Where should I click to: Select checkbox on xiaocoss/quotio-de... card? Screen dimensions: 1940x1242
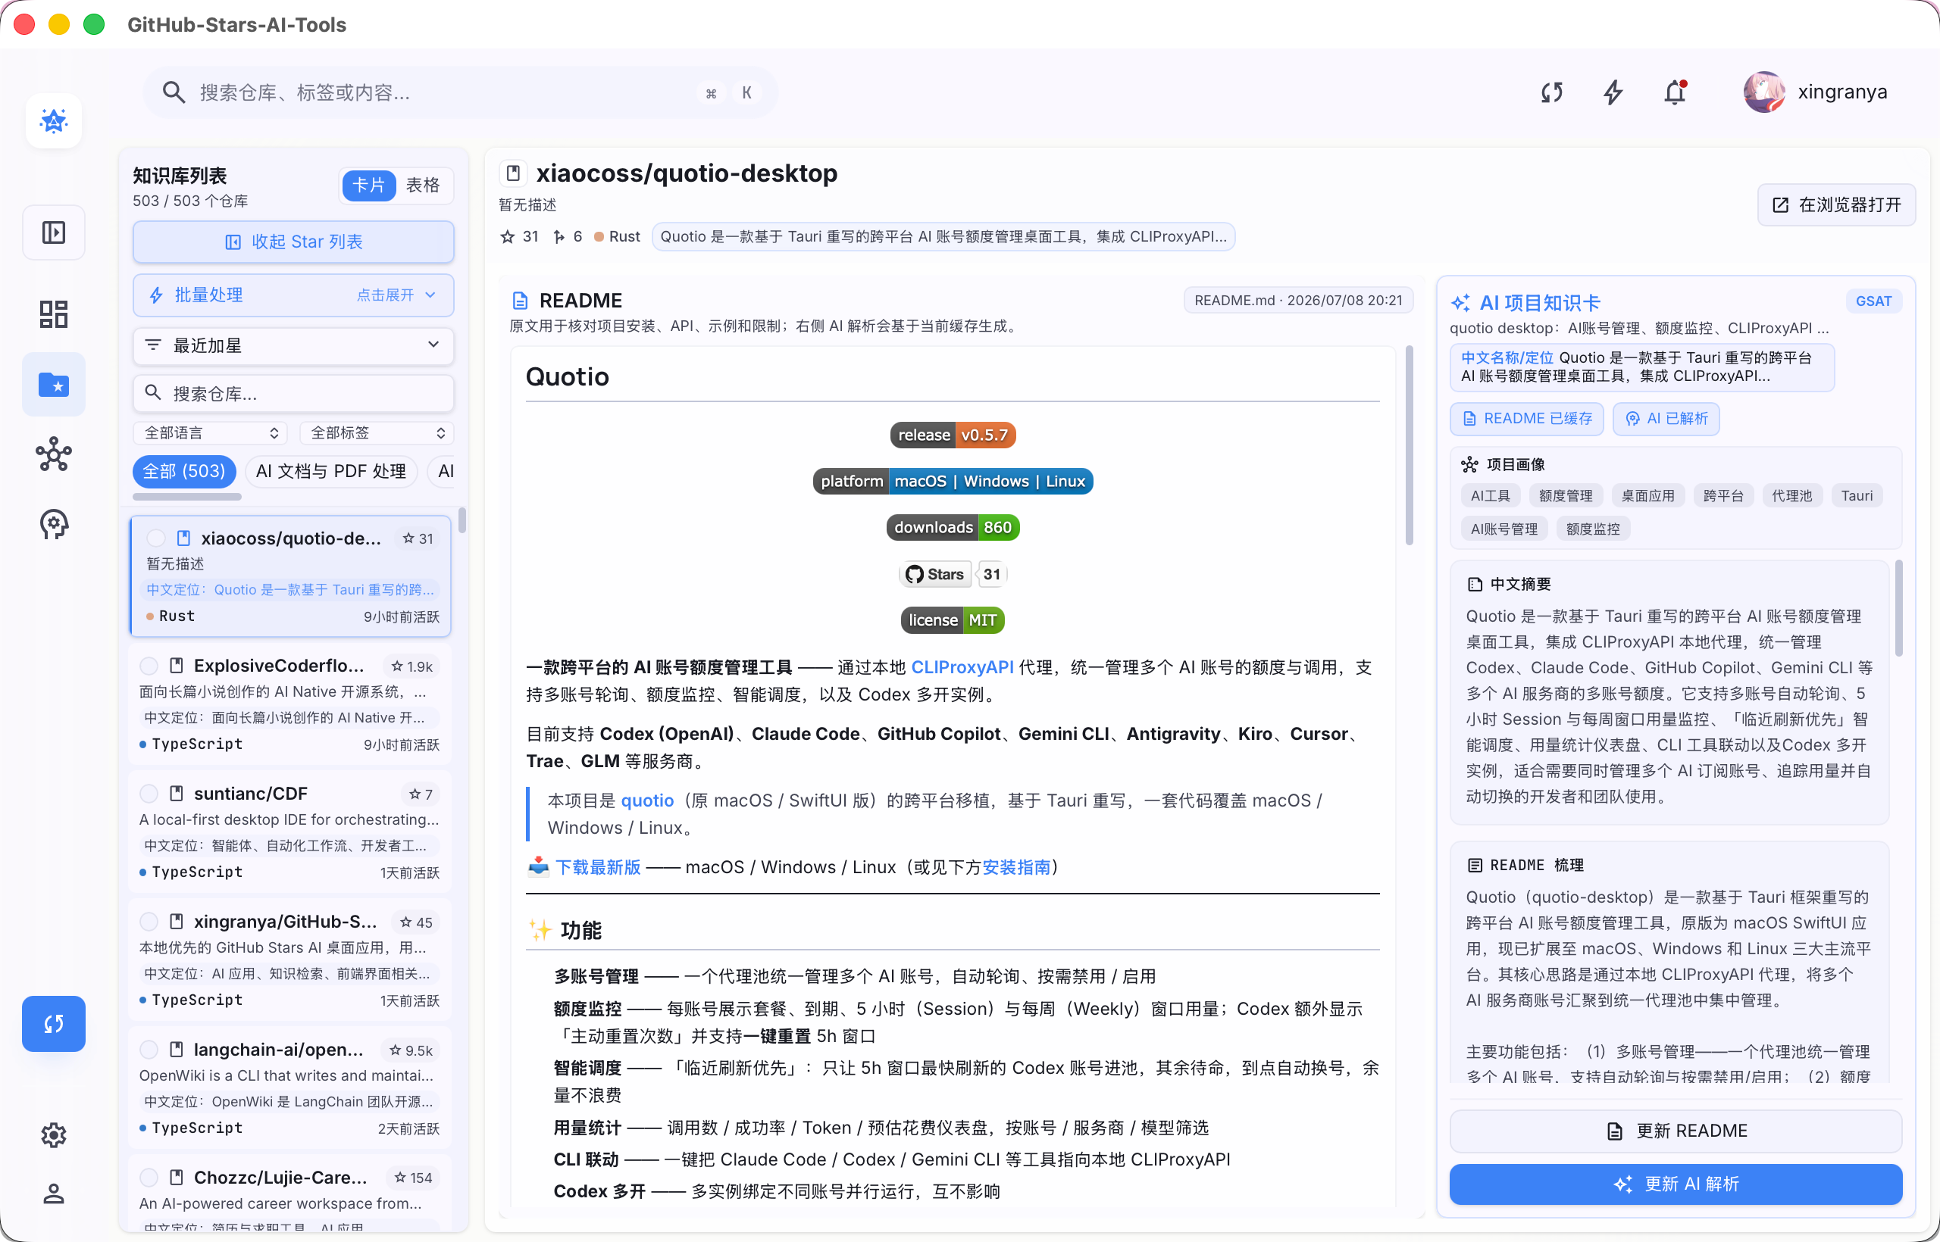point(156,538)
